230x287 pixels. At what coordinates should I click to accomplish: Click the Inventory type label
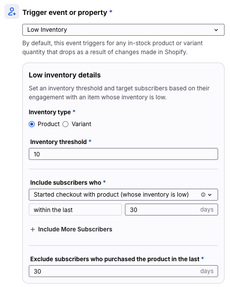click(x=50, y=112)
